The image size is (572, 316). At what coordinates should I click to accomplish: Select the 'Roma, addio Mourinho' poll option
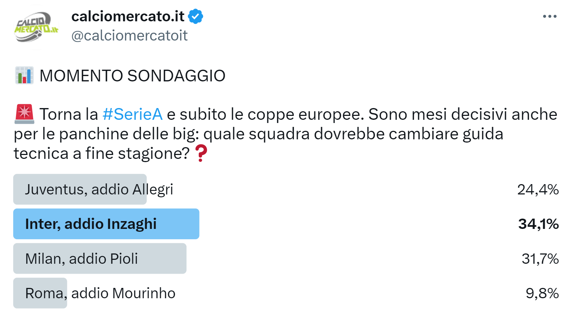tap(100, 293)
